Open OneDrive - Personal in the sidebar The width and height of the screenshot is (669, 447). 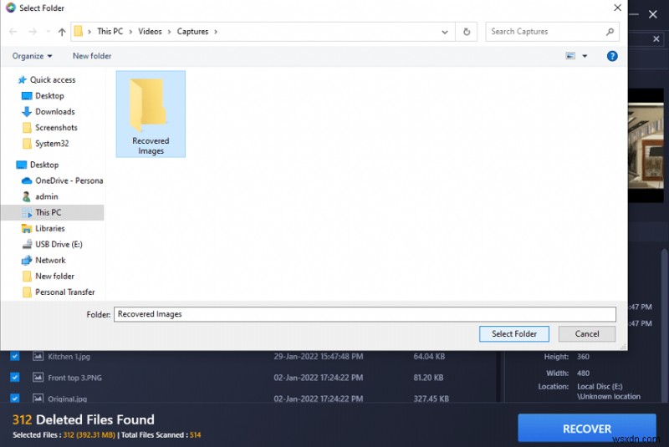69,180
